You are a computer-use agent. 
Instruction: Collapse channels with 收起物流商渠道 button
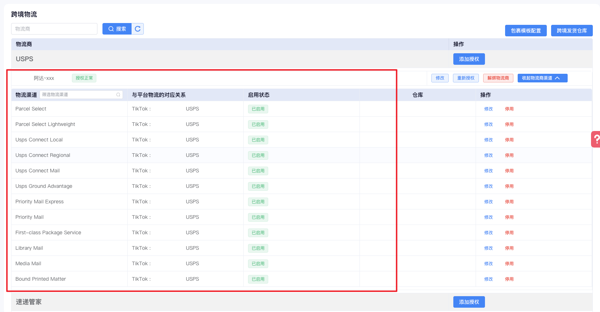(x=542, y=78)
